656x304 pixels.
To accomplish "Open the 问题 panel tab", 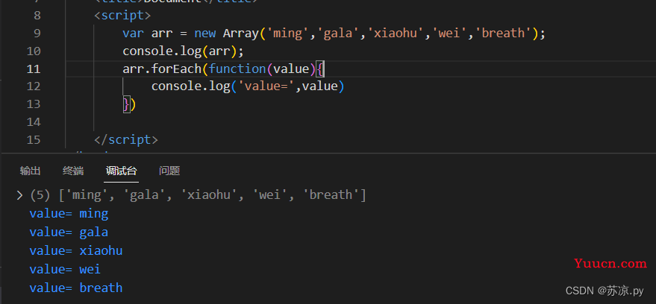I will [169, 171].
